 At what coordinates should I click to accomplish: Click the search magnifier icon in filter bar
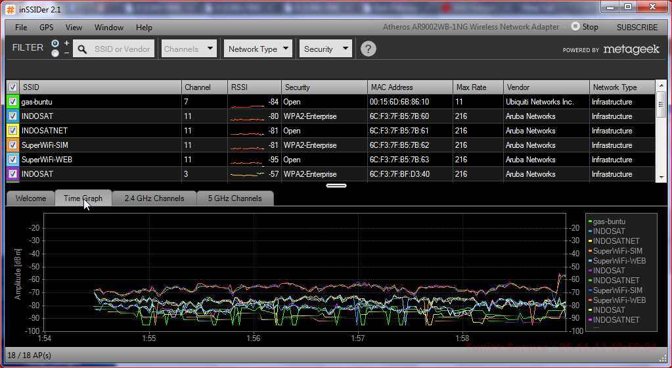[82, 49]
